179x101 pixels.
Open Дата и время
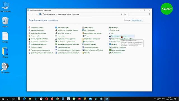click(114, 30)
